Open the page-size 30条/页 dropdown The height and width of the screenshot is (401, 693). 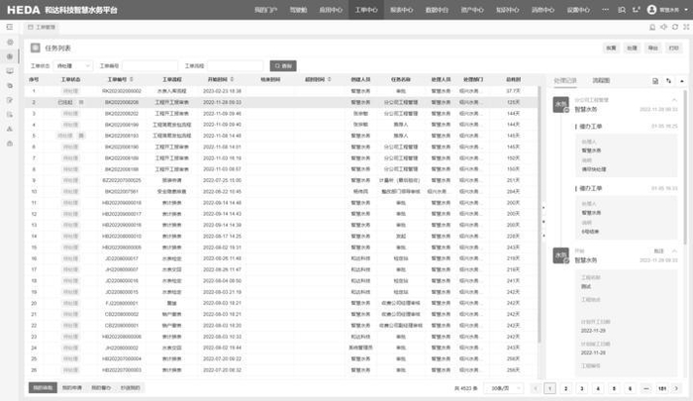tap(503, 388)
